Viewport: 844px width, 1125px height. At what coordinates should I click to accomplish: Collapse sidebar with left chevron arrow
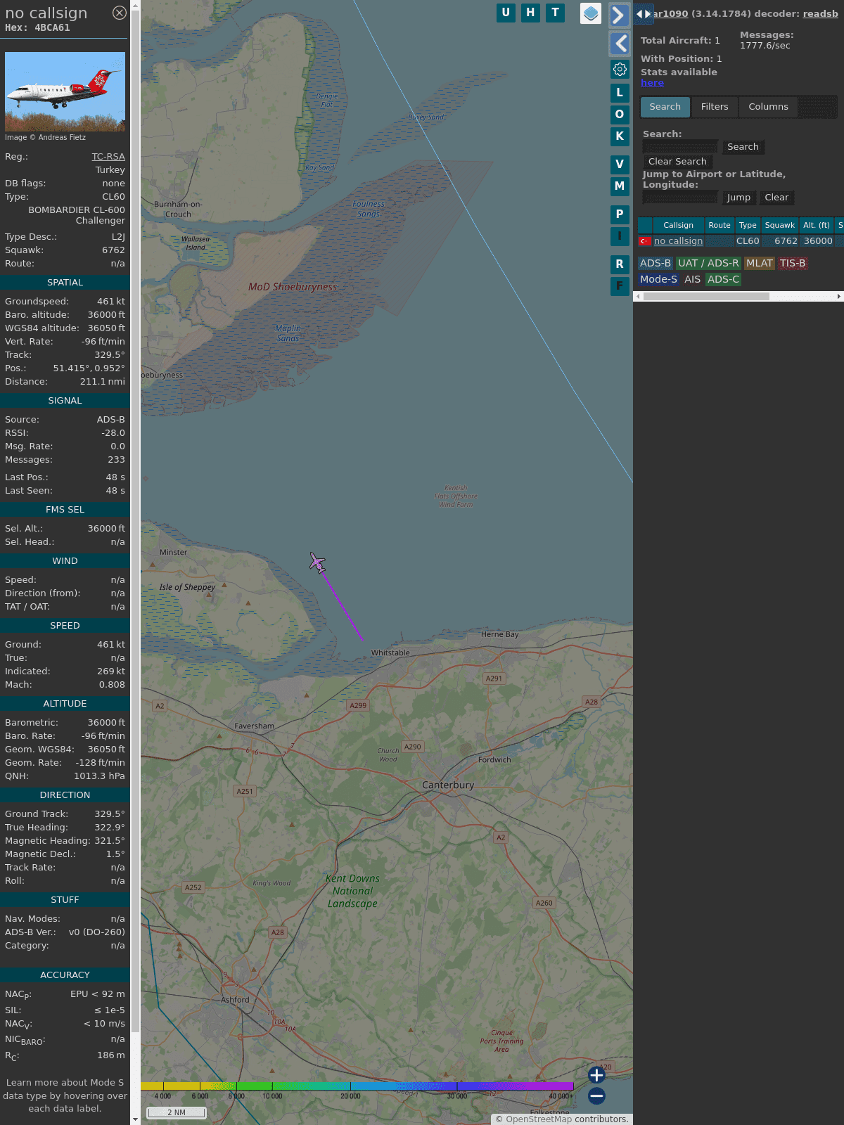click(619, 44)
